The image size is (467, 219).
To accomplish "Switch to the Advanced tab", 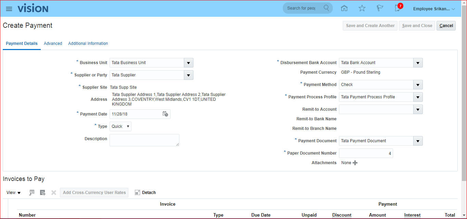I will pyautogui.click(x=53, y=44).
